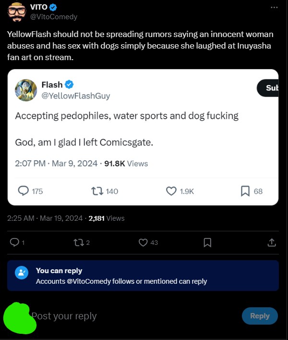288x340 pixels.
Task: Repost VITO's tweet via retweet icon
Action: [79, 242]
